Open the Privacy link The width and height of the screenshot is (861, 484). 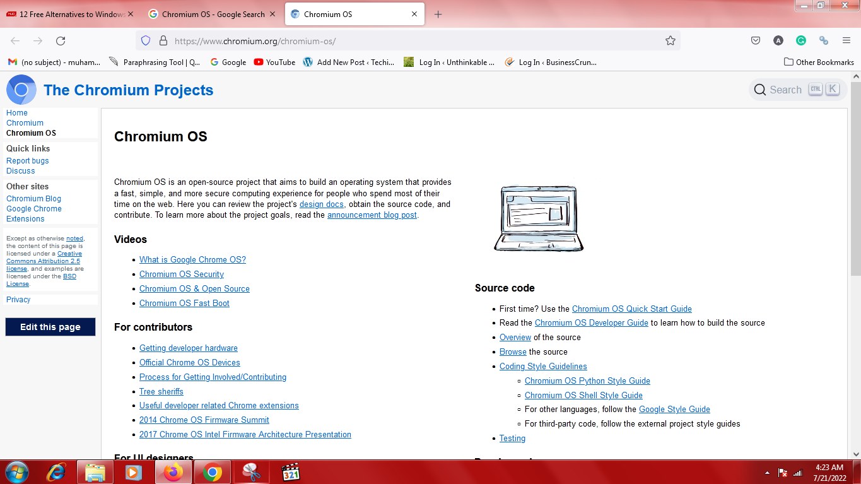(x=18, y=300)
